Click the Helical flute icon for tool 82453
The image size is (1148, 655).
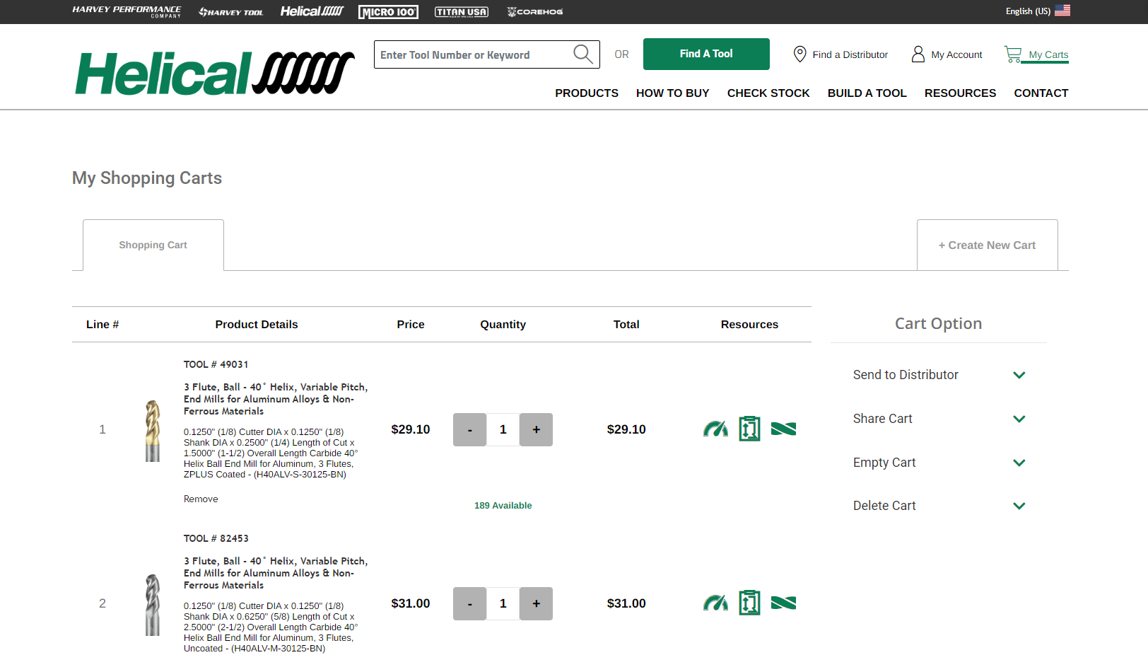point(784,603)
